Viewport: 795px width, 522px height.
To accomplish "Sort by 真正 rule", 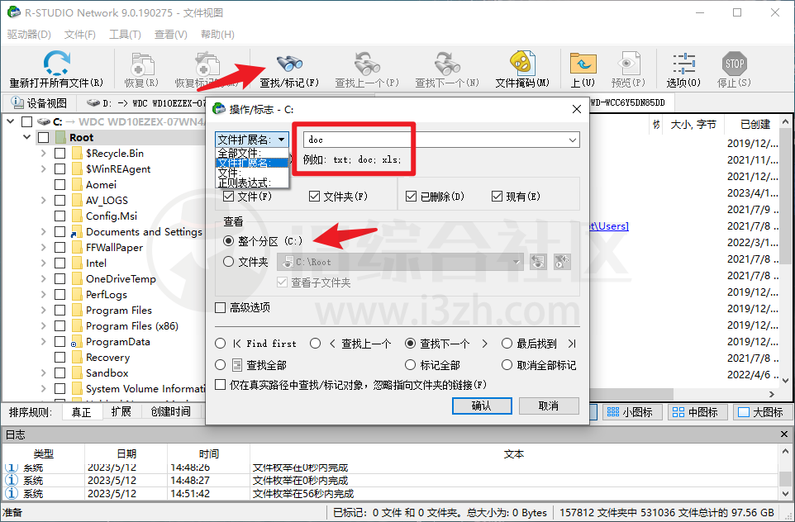I will click(x=81, y=412).
